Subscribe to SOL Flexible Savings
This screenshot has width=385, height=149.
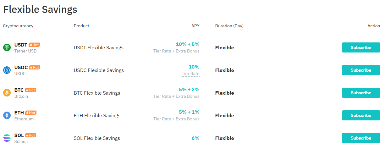(361, 138)
